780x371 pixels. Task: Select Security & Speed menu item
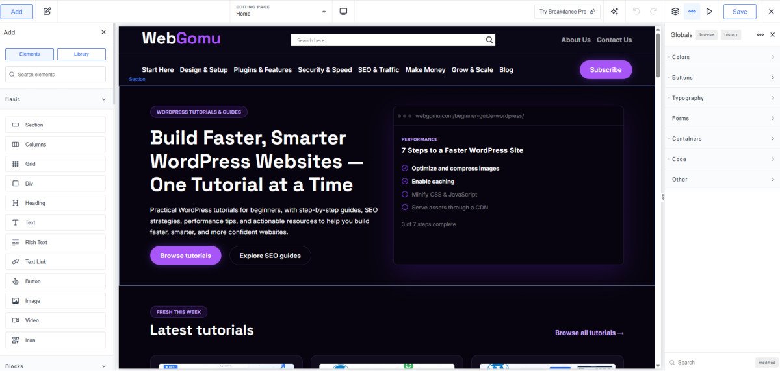pos(325,69)
